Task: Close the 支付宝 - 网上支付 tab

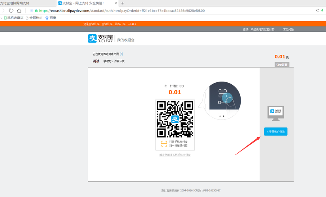Action: pyautogui.click(x=116, y=3)
